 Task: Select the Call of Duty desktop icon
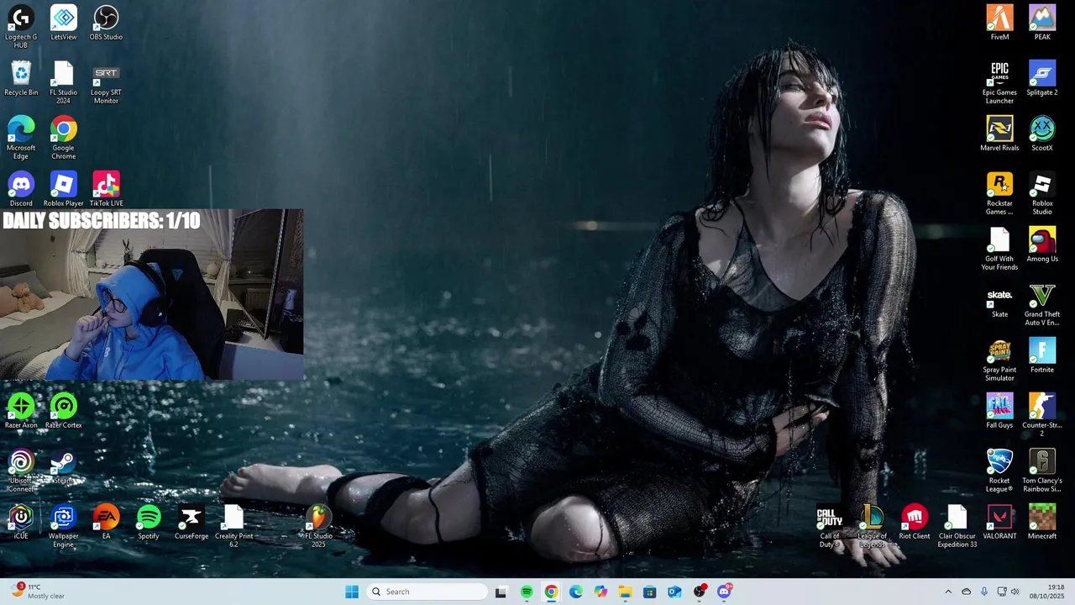click(830, 526)
